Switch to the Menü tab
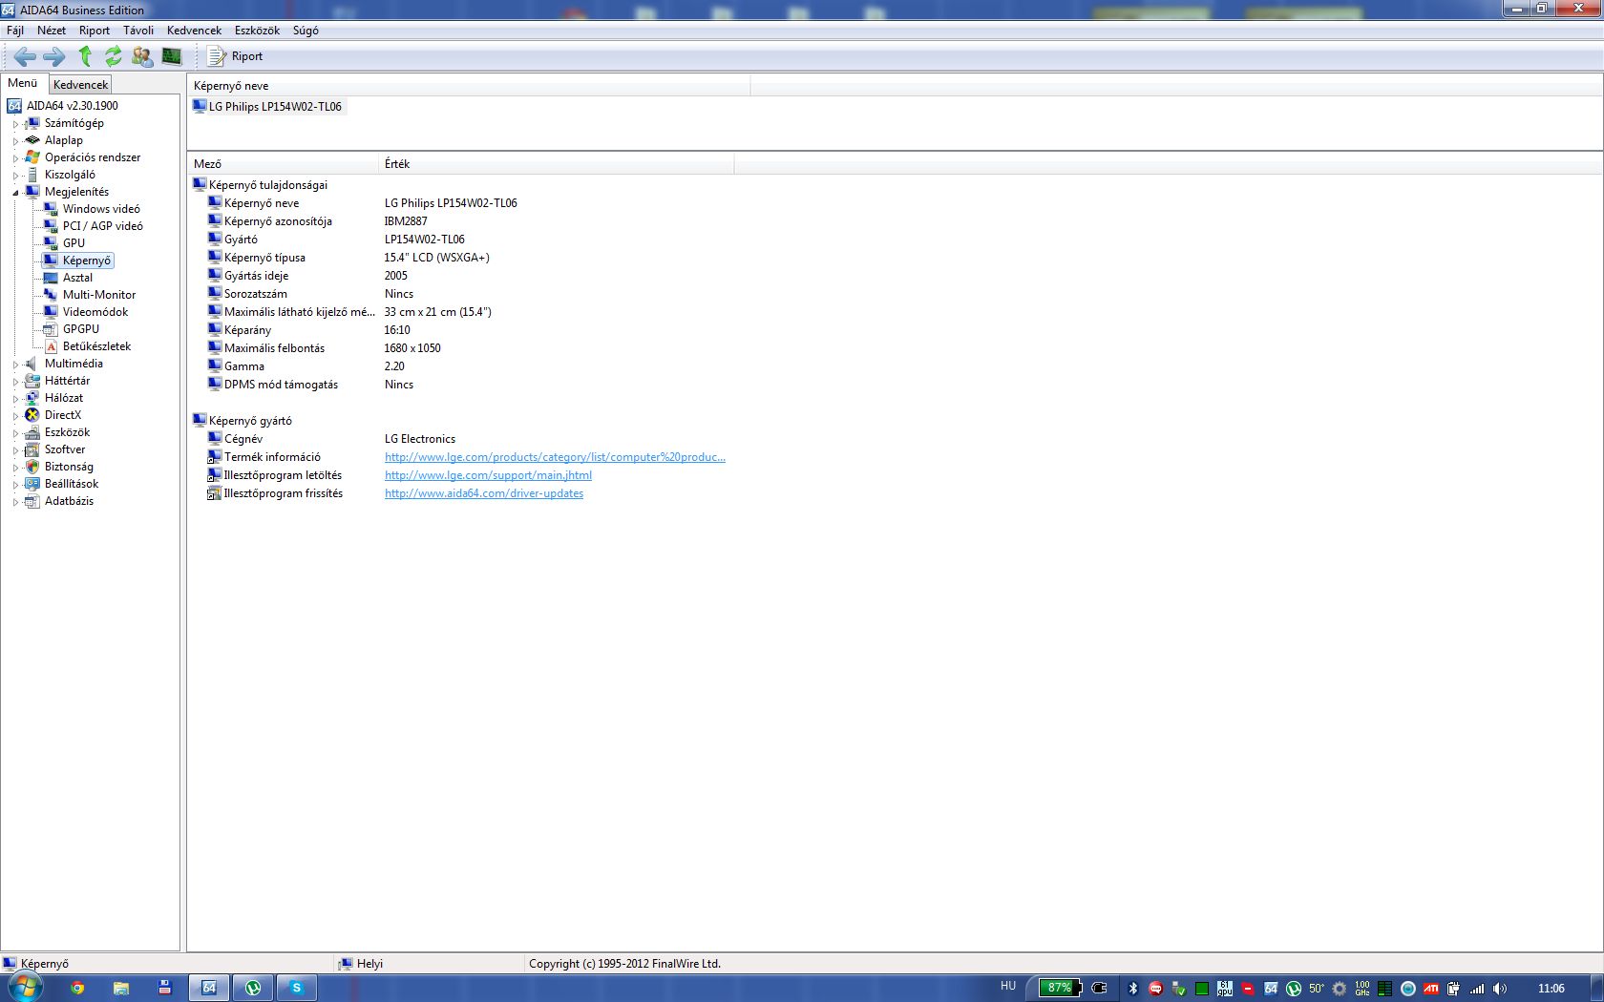 tap(23, 83)
